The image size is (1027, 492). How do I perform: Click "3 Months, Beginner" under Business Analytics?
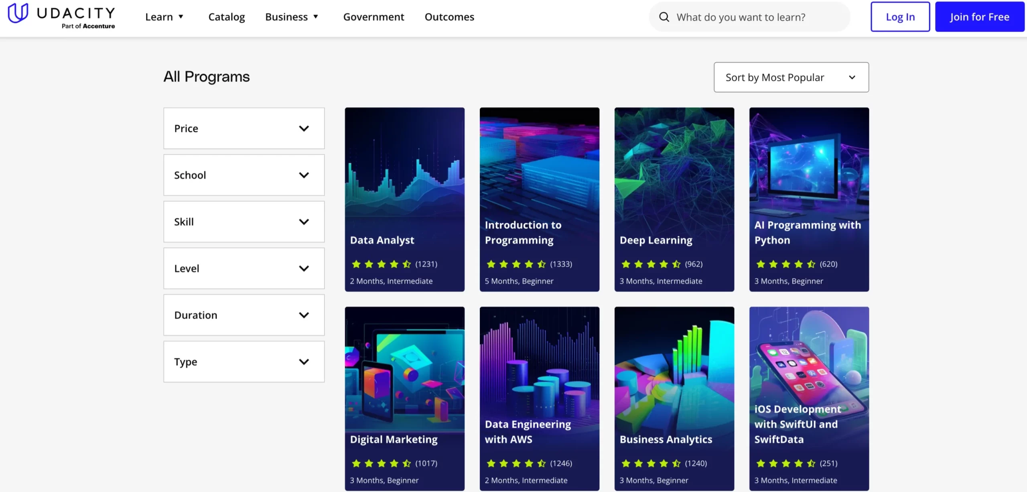click(654, 480)
